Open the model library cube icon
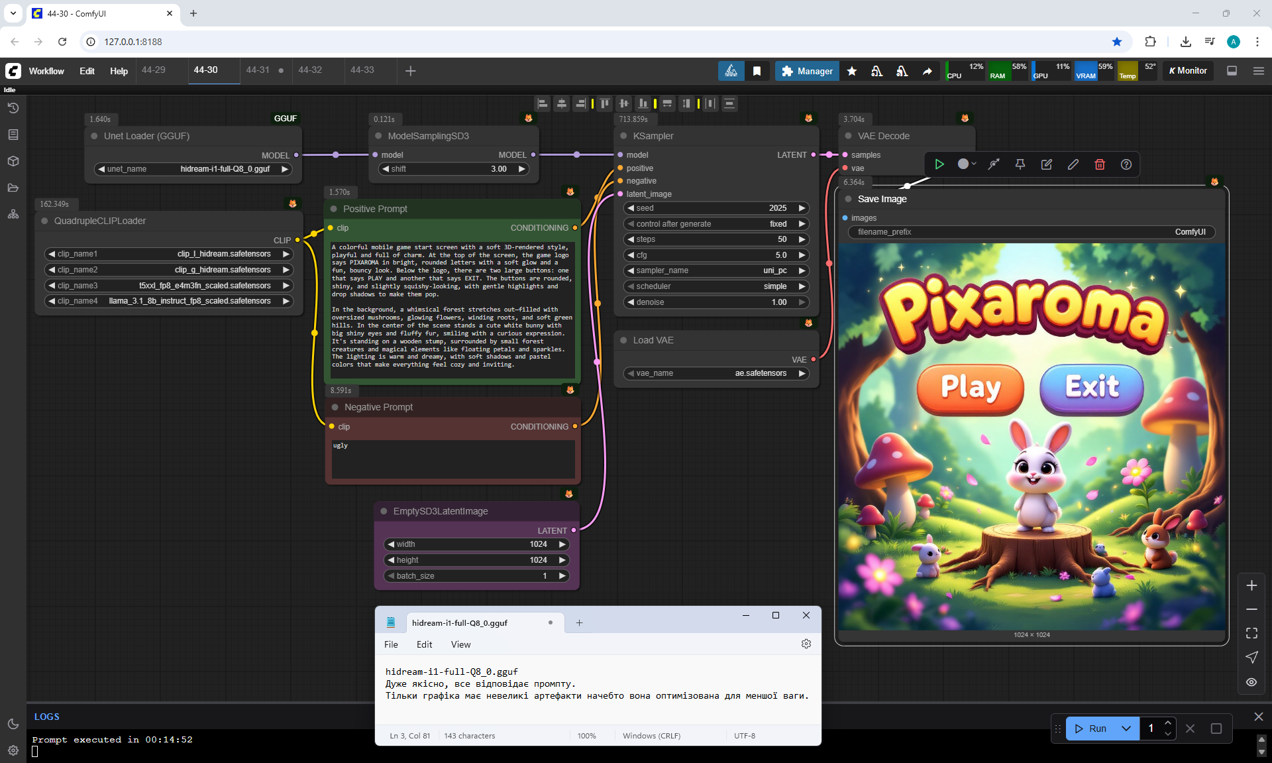The image size is (1272, 763). pos(13,161)
